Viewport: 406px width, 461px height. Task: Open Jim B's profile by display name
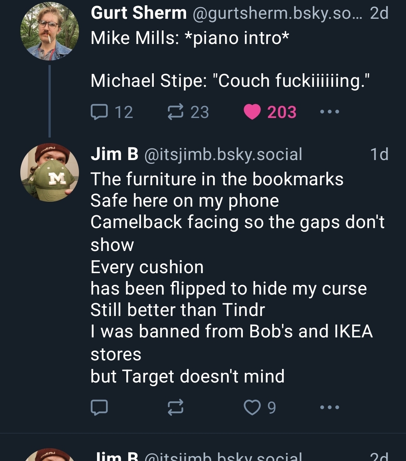(x=114, y=154)
